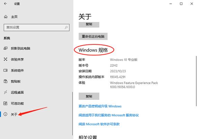197x139 pixels.
Task: Select 远程桌面 in the sidebar
Action: (x=17, y=92)
